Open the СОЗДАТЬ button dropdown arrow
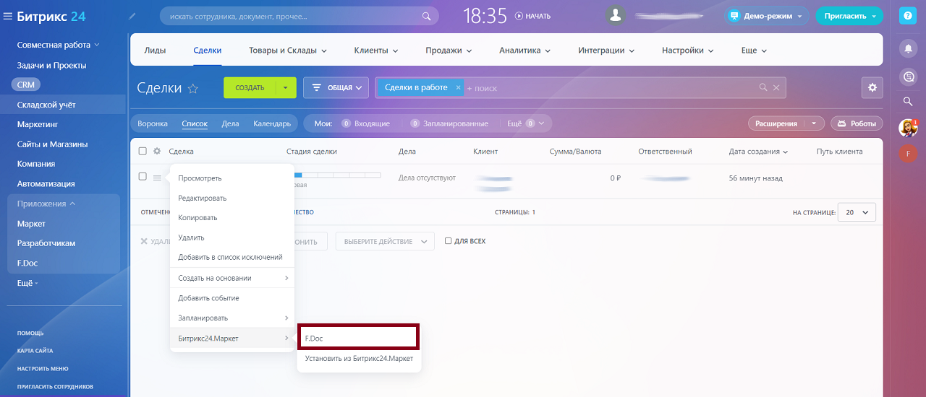 pos(285,87)
